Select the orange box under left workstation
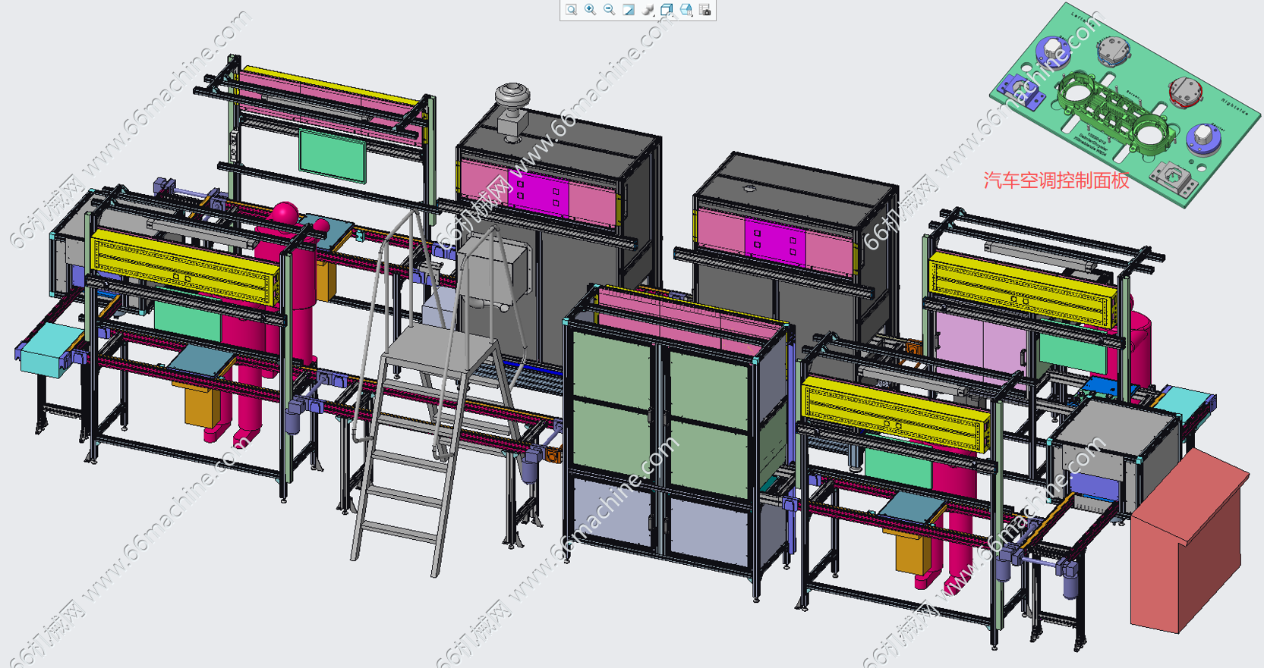 pyautogui.click(x=203, y=405)
